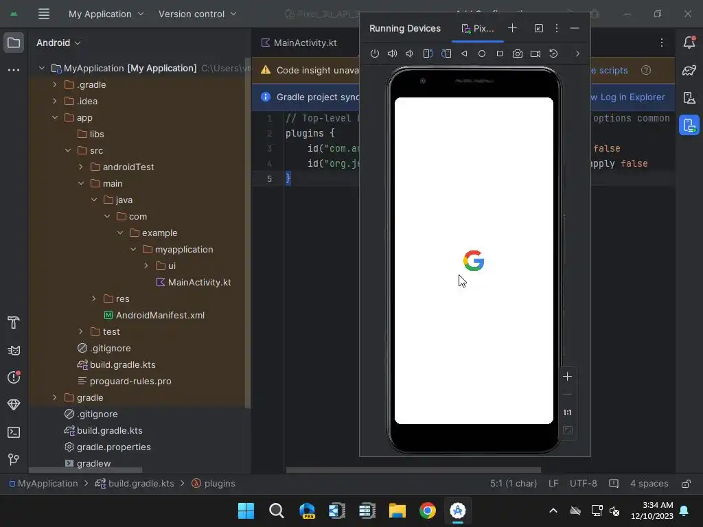703x527 pixels.
Task: Open Windows taskbar search
Action: (x=276, y=511)
